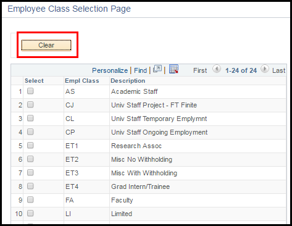Tick the ET4 Grad Intern/Trainee checkbox

[x=30, y=186]
